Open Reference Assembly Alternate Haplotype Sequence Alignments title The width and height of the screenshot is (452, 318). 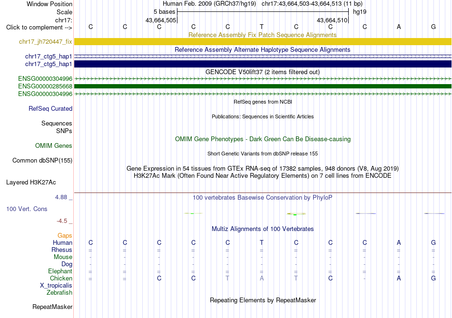262,49
